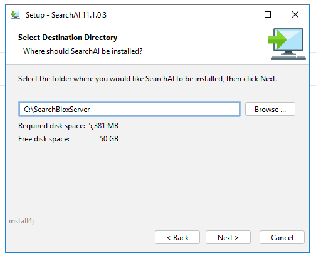Click the installer computer graphic with green arrow
Screen dimensions: 316x256
(287, 44)
